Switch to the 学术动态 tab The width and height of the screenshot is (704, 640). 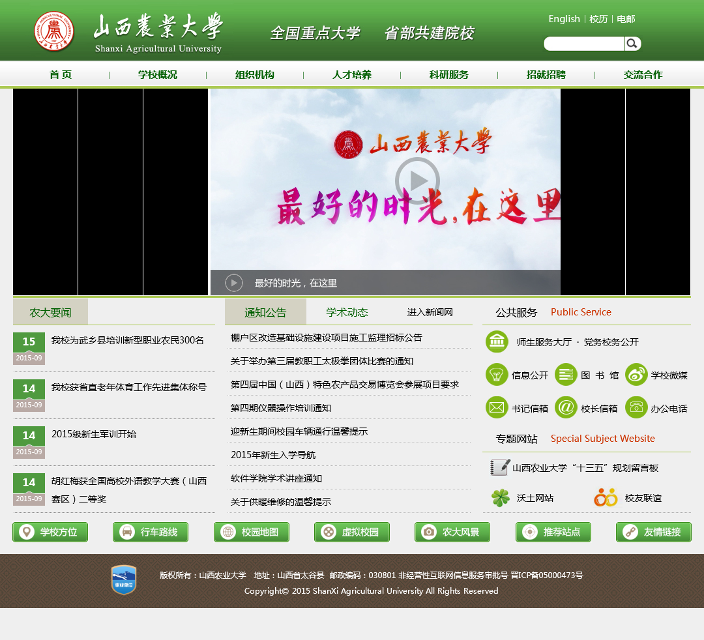click(347, 312)
